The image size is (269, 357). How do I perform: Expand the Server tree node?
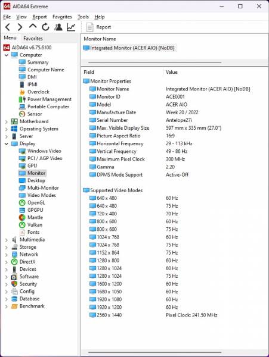click(7, 136)
